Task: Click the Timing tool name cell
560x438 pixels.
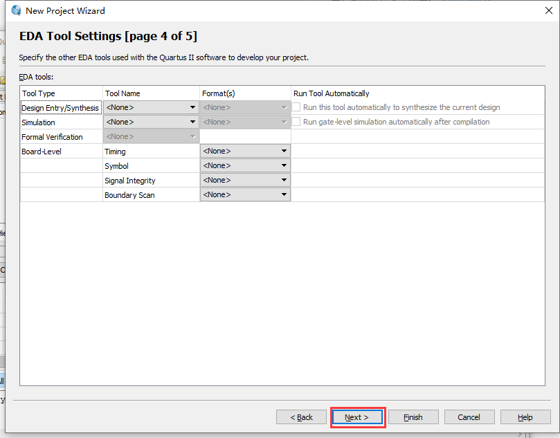Action: tap(151, 152)
